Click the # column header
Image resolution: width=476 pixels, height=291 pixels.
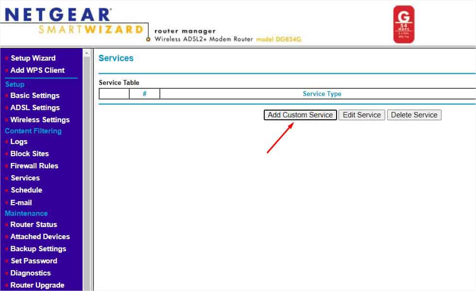[145, 94]
